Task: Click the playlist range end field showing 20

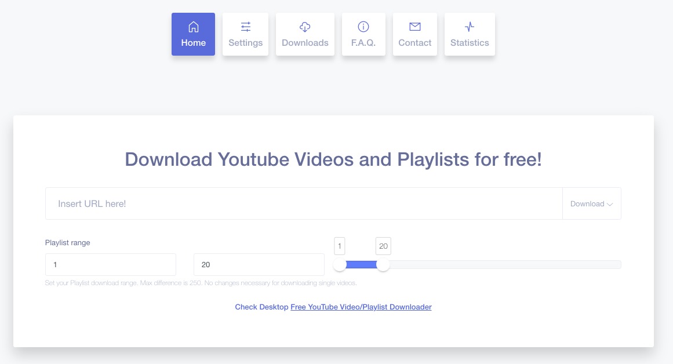Action: pos(259,265)
